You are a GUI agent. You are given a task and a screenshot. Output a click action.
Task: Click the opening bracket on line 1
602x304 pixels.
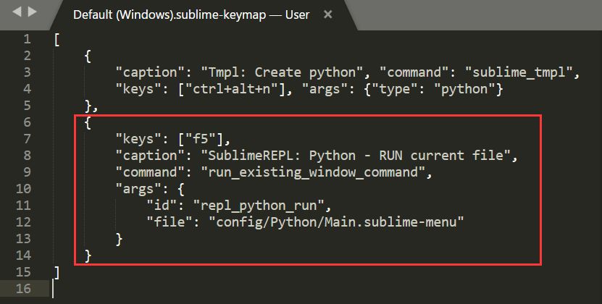(x=57, y=40)
